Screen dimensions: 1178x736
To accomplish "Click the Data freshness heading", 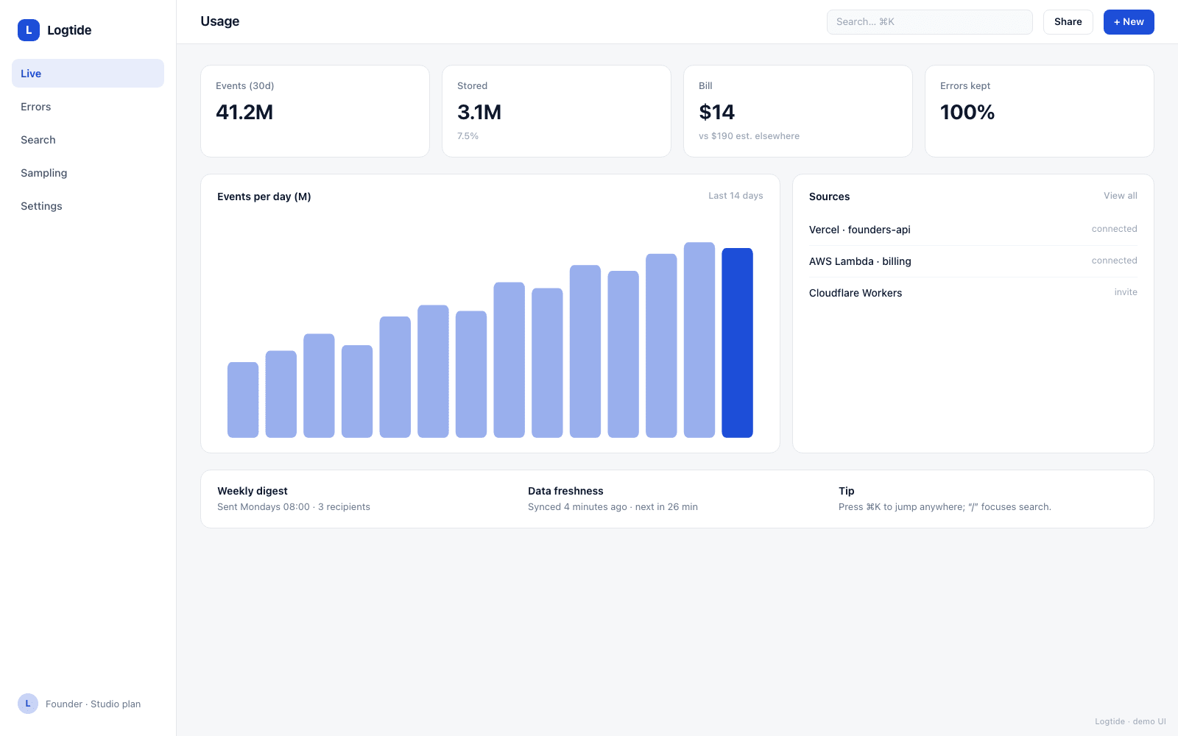I will [565, 491].
